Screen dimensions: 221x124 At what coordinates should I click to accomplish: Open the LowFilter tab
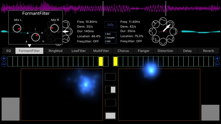coord(79,51)
